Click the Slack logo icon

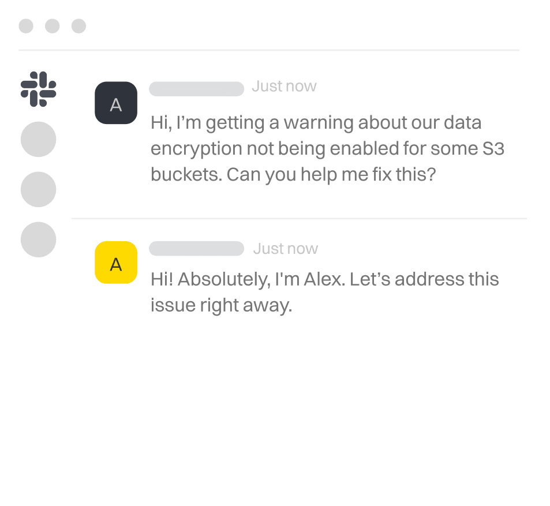pyautogui.click(x=38, y=88)
